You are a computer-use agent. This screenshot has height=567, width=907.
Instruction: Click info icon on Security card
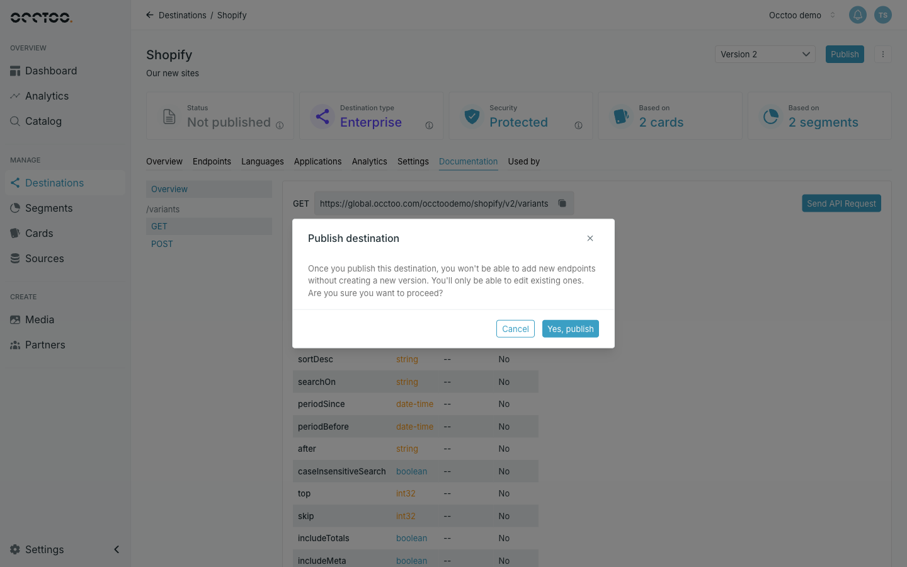click(578, 125)
